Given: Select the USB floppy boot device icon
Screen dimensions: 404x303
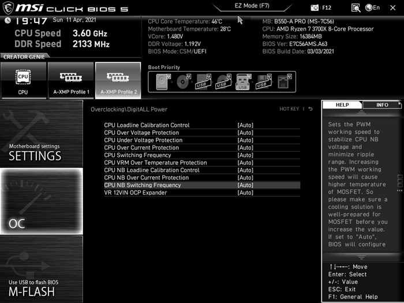Looking at the screenshot, I should [x=264, y=82].
